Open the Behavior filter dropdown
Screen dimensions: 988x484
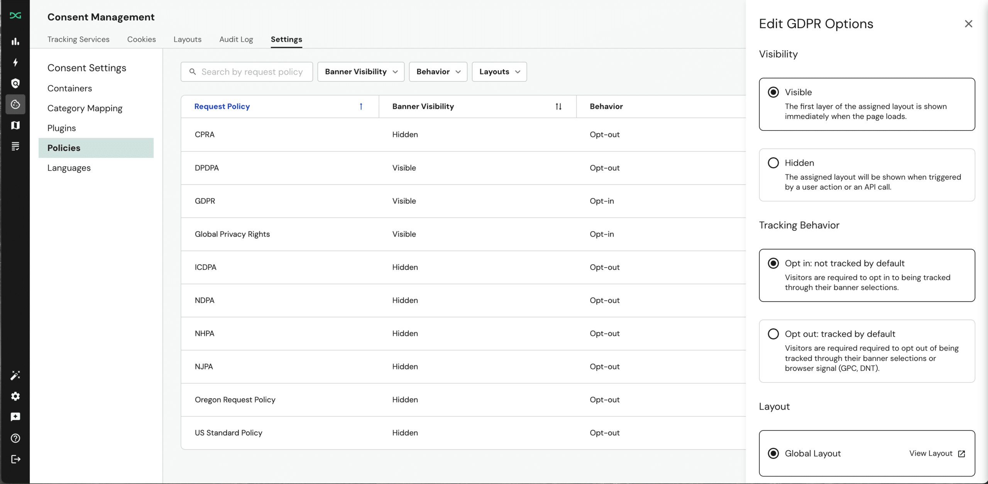point(438,72)
